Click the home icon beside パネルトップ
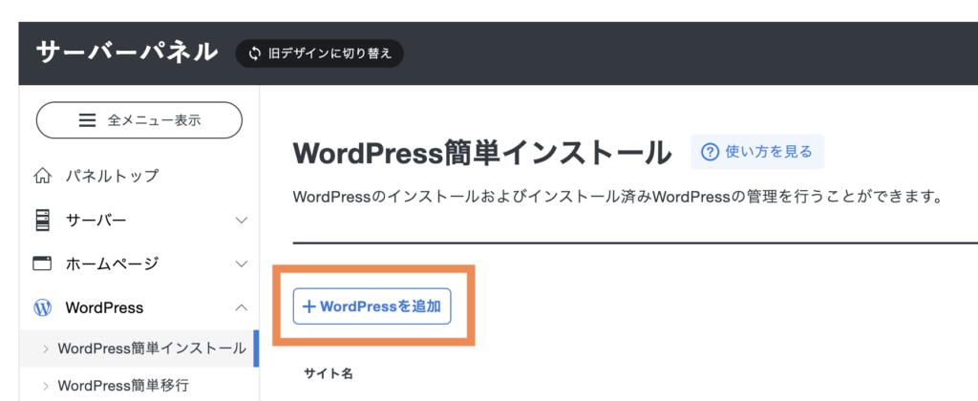Screen dimensions: 978x401 [x=42, y=176]
